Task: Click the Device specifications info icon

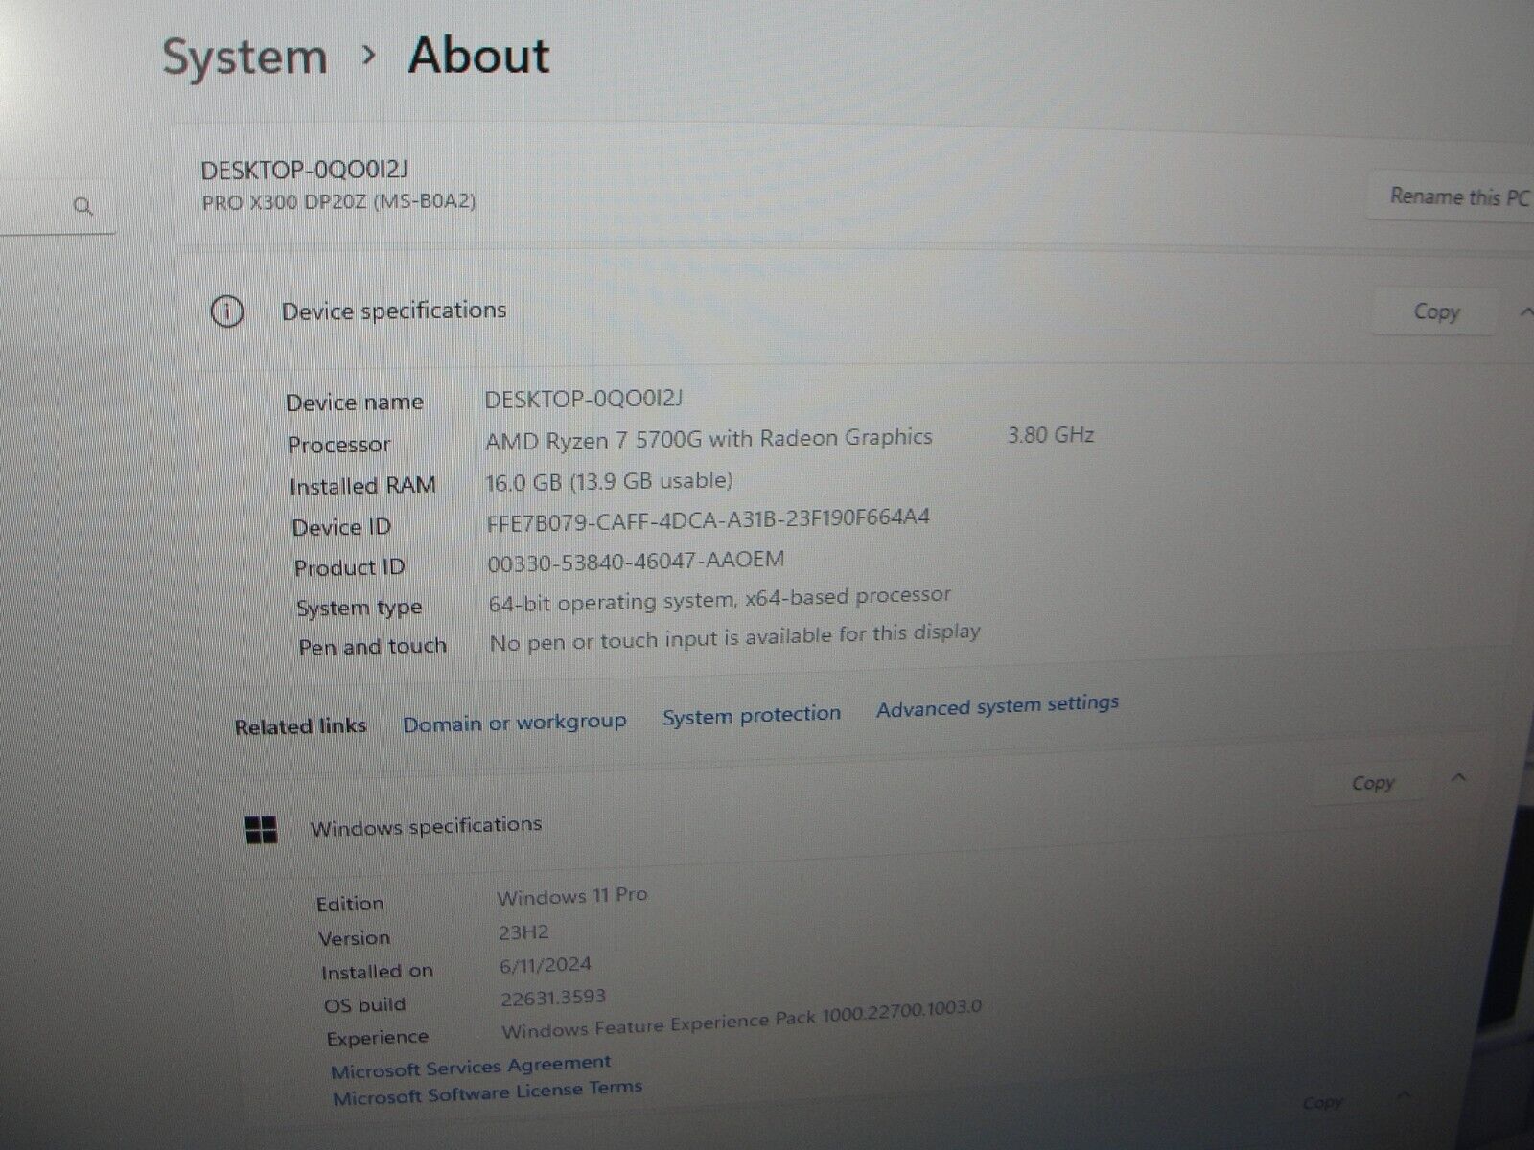Action: (x=227, y=312)
